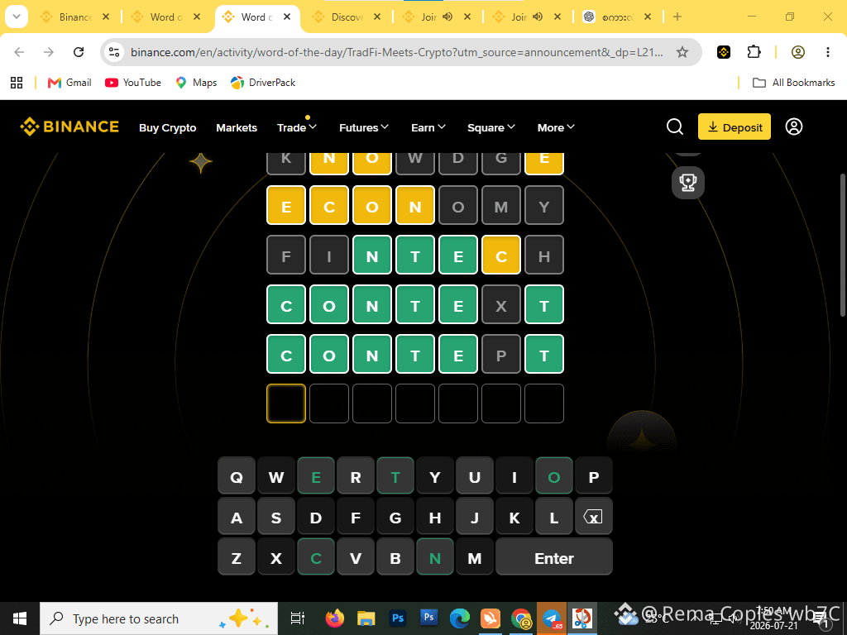Open Microsoft Edge from the taskbar

(460, 618)
